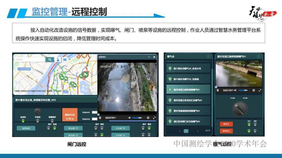Open gear settings in the gate video window
This screenshot has height=158, width=282.
coord(148,118)
